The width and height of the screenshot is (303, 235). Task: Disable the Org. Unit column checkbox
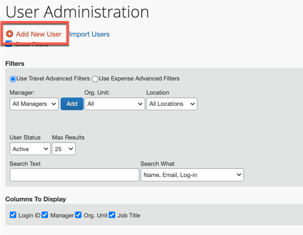pos(78,215)
